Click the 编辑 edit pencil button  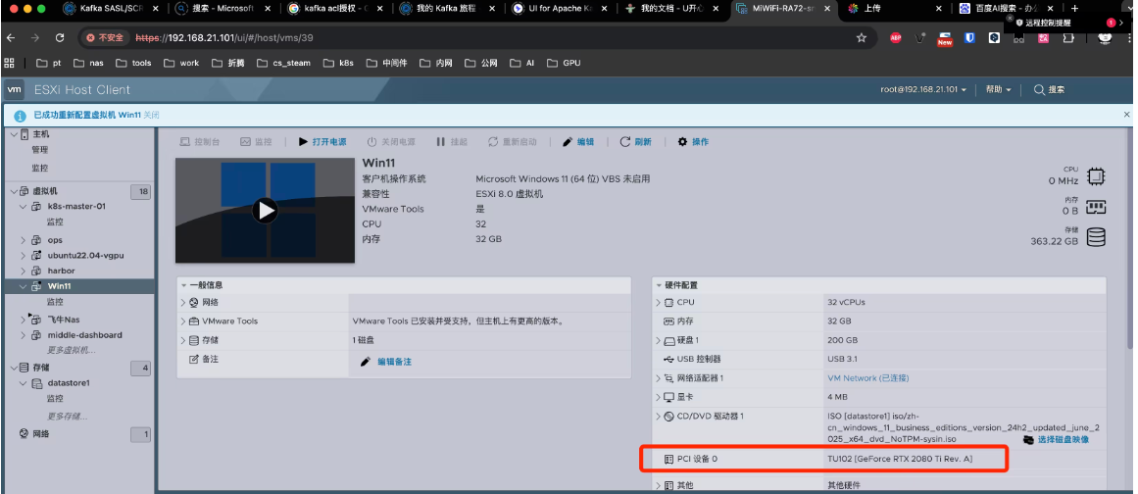point(578,141)
